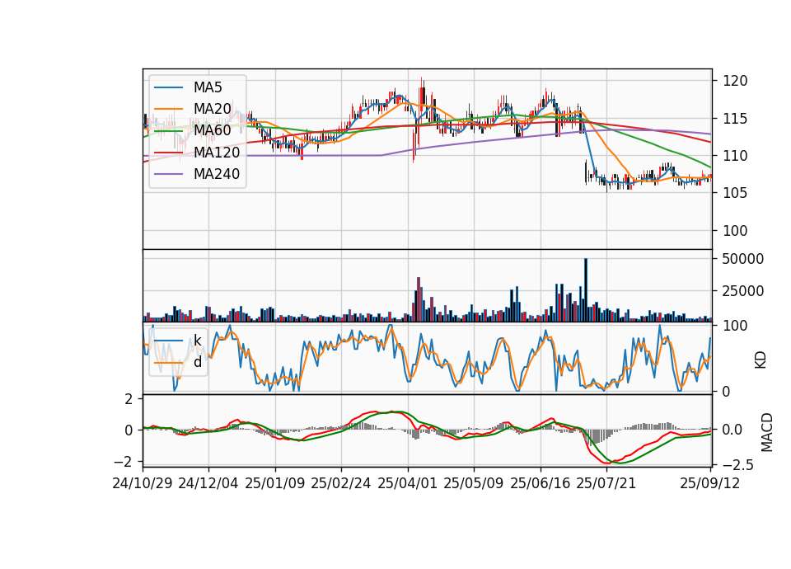Click the 115 price axis label
Screen dimensions: 791x569
(734, 119)
